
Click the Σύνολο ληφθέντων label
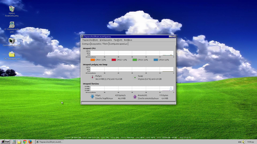pyautogui.click(x=104, y=98)
